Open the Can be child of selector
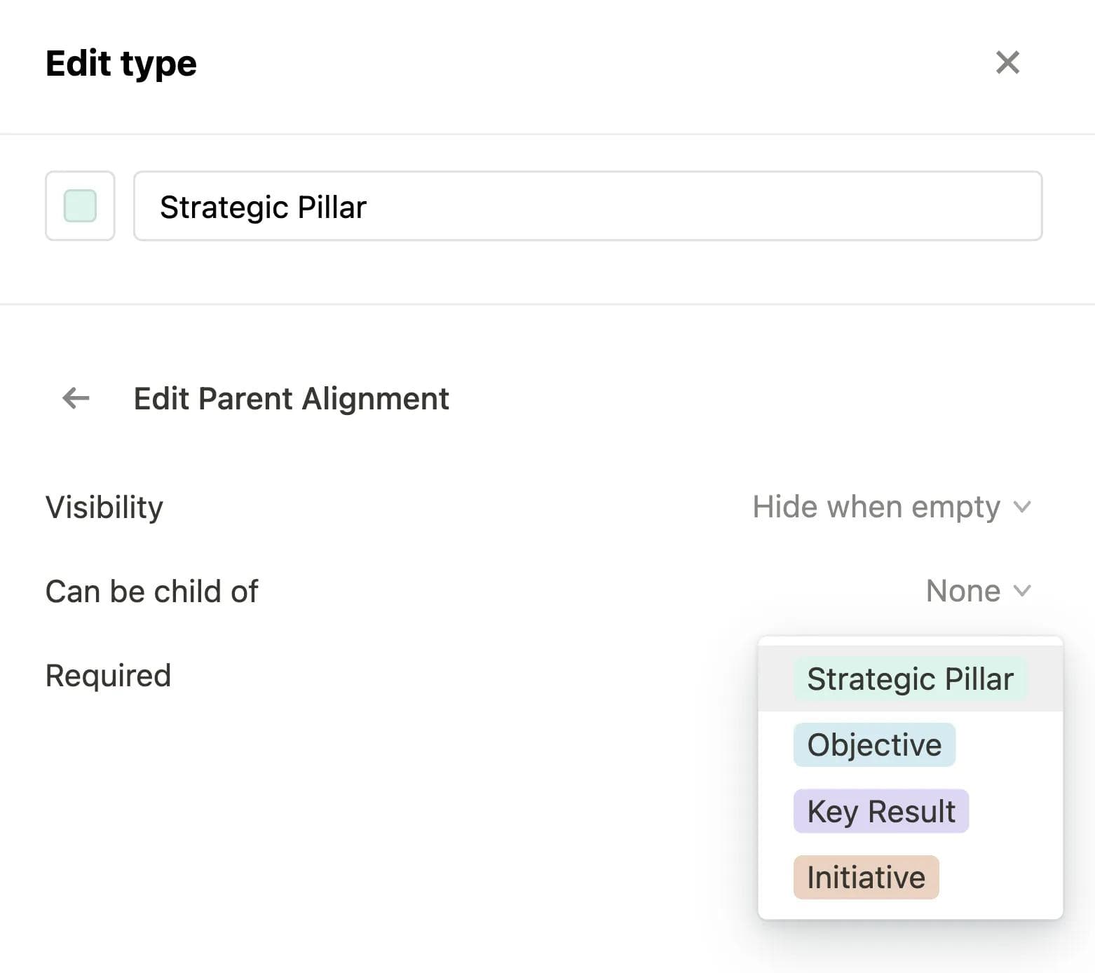This screenshot has width=1095, height=973. coord(963,591)
